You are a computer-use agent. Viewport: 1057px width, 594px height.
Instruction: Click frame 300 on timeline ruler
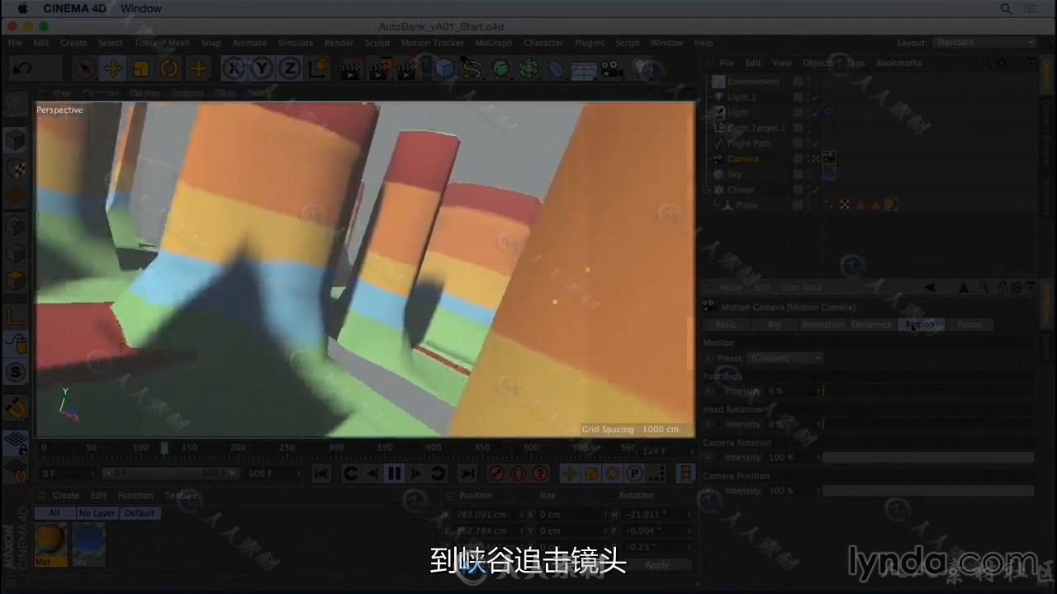tap(335, 448)
